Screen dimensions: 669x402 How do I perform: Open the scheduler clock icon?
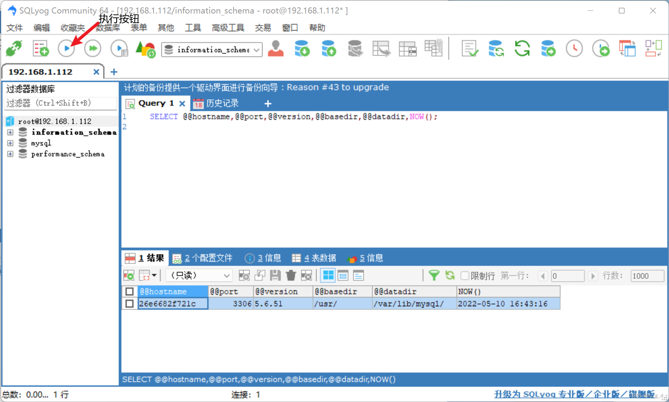point(574,49)
